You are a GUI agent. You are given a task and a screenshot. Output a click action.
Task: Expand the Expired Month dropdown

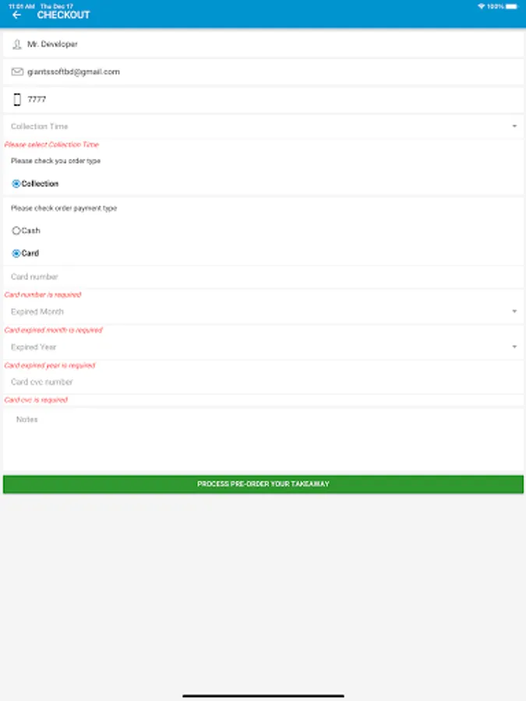pyautogui.click(x=263, y=312)
